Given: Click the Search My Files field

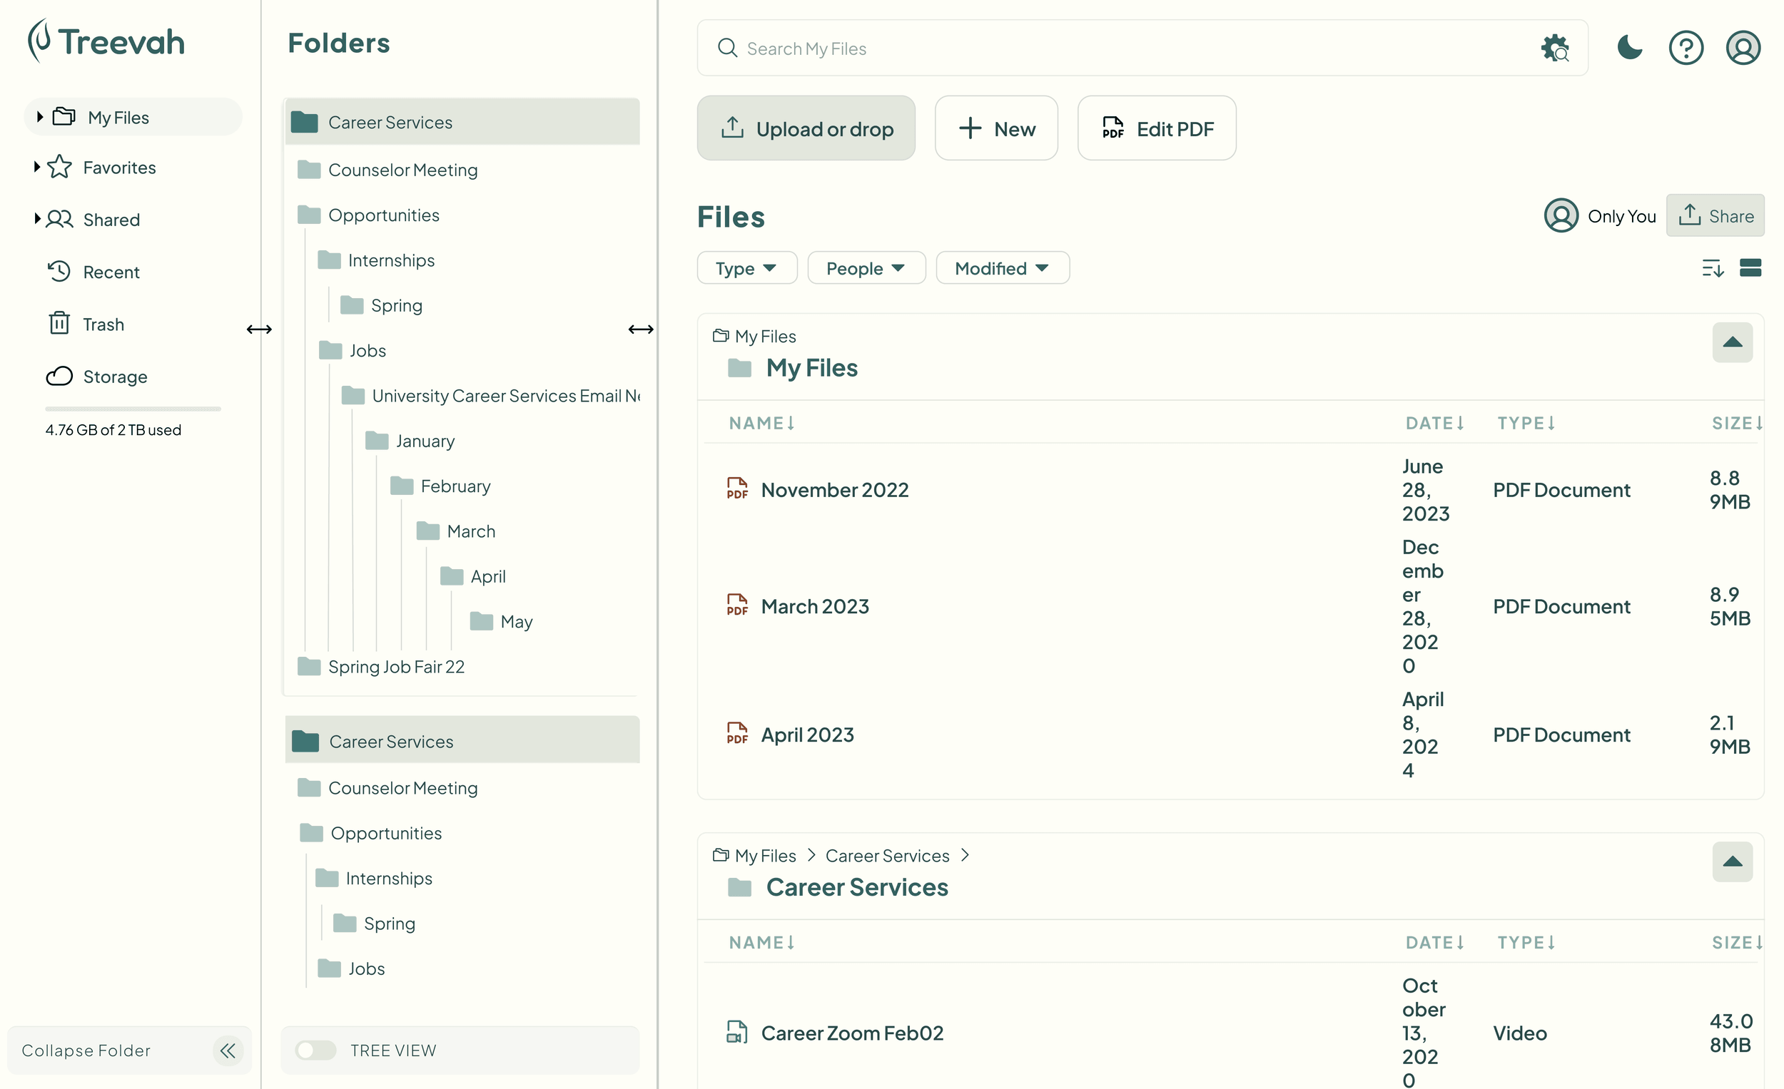Looking at the screenshot, I should coord(1142,48).
